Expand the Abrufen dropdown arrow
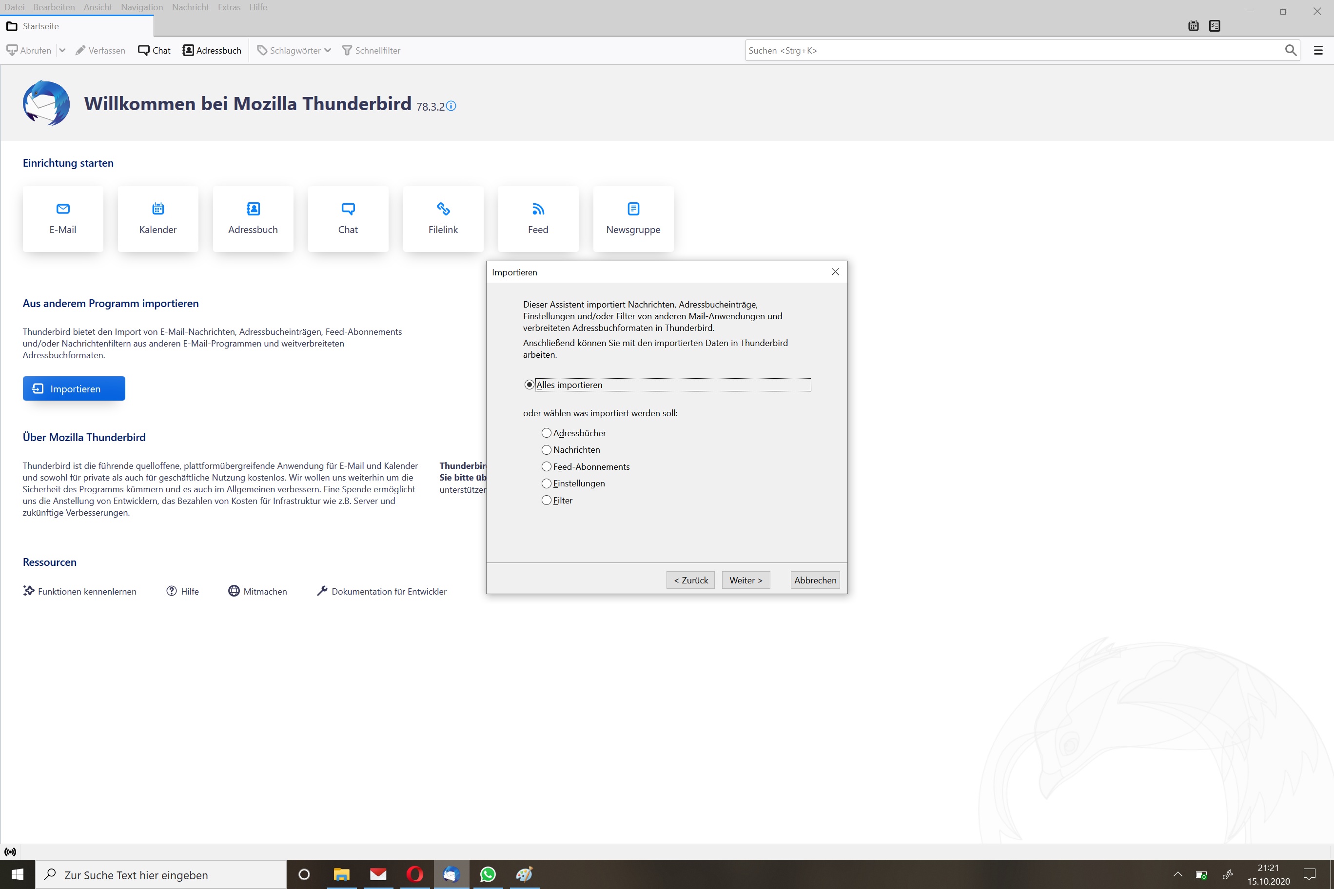1334x889 pixels. 62,50
